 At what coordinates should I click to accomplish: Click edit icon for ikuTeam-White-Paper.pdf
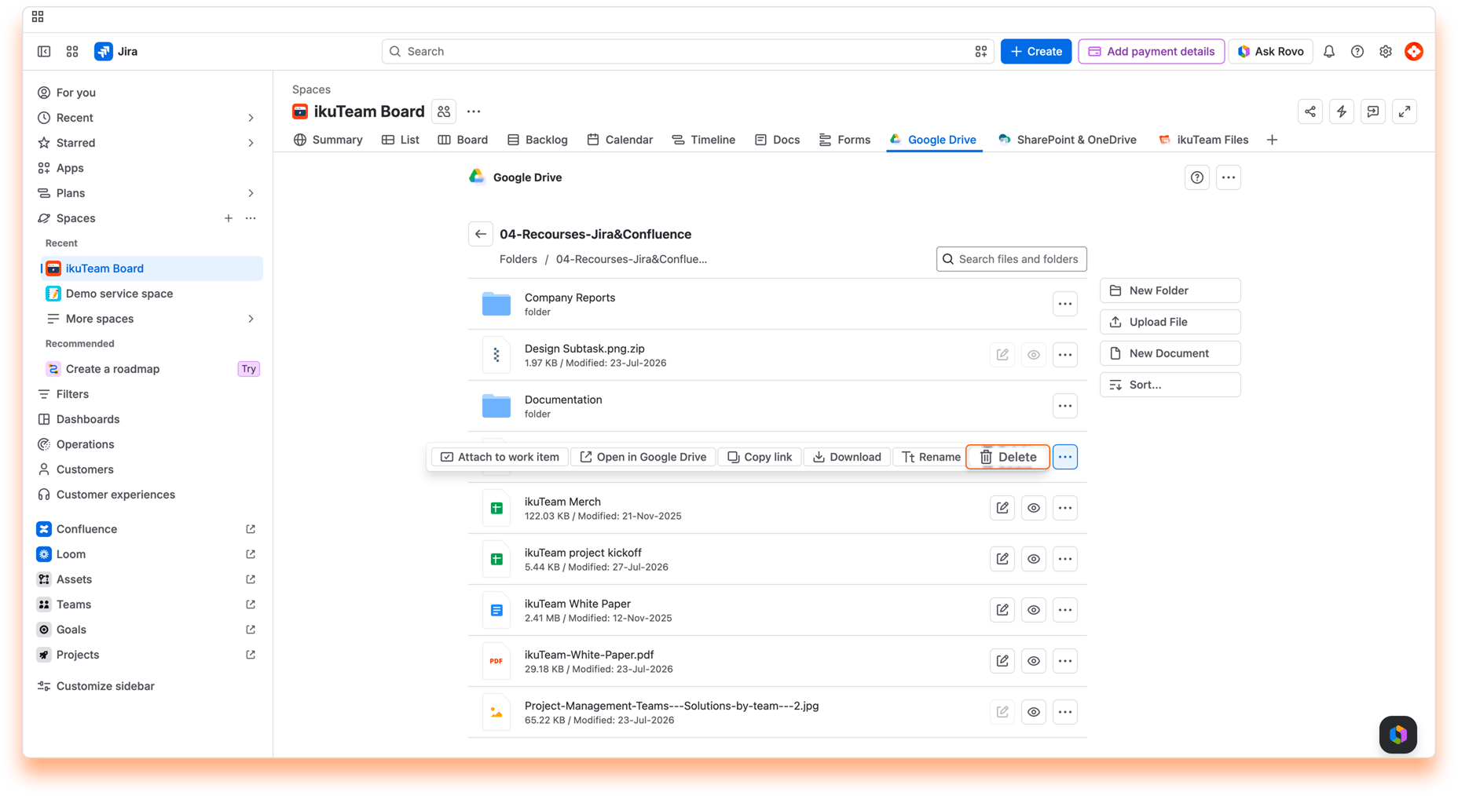pyautogui.click(x=1002, y=661)
